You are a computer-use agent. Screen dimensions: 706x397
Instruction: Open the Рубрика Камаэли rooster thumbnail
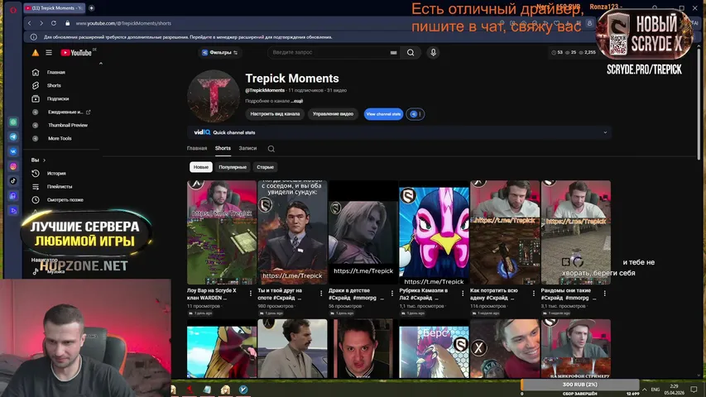point(434,232)
